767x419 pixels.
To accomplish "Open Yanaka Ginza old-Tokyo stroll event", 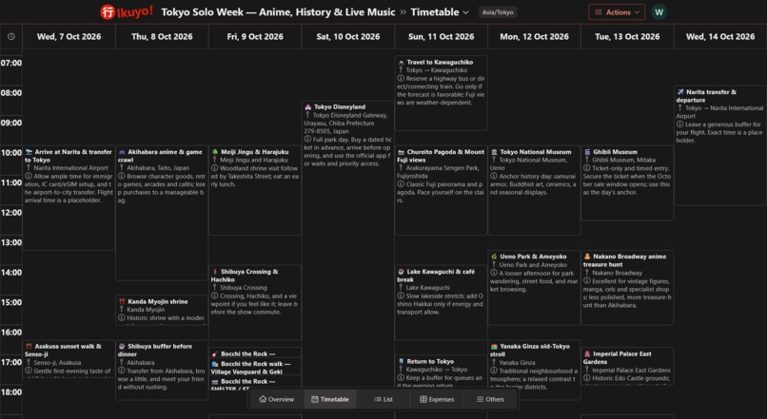I will [x=534, y=371].
